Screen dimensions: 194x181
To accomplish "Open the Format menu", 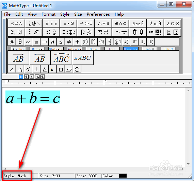I will (x=48, y=14).
